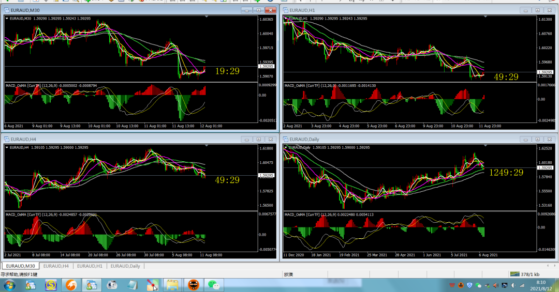Close the EURAUD,H1 chart window
559x292 pixels.
click(x=550, y=10)
